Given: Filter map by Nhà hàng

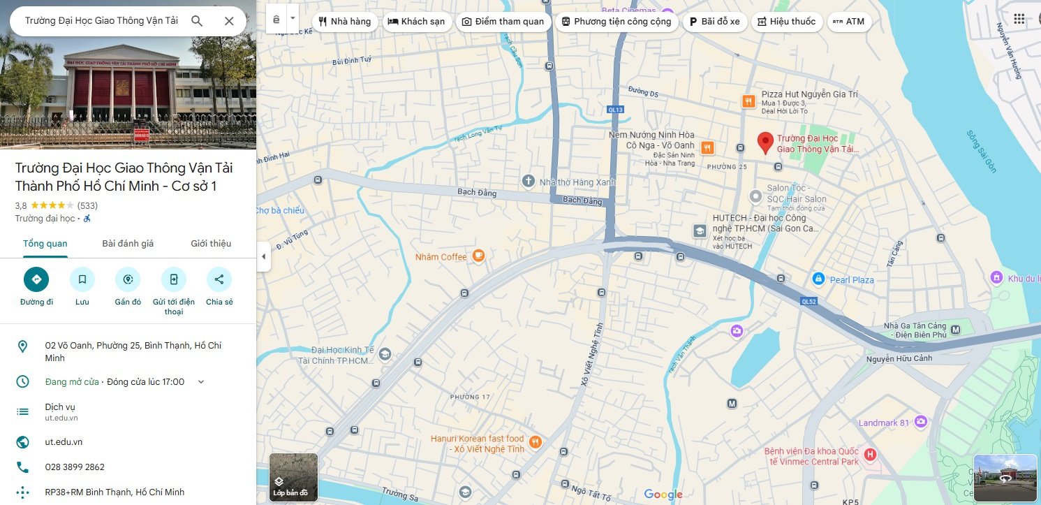Looking at the screenshot, I should (345, 22).
